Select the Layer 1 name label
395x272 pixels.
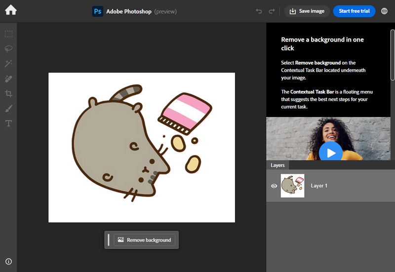319,186
